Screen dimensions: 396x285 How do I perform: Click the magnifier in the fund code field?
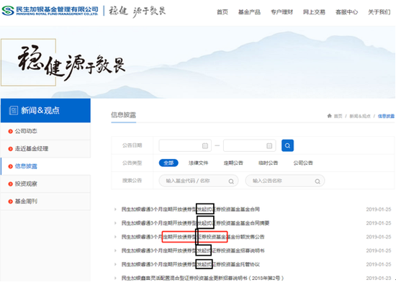pyautogui.click(x=231, y=181)
